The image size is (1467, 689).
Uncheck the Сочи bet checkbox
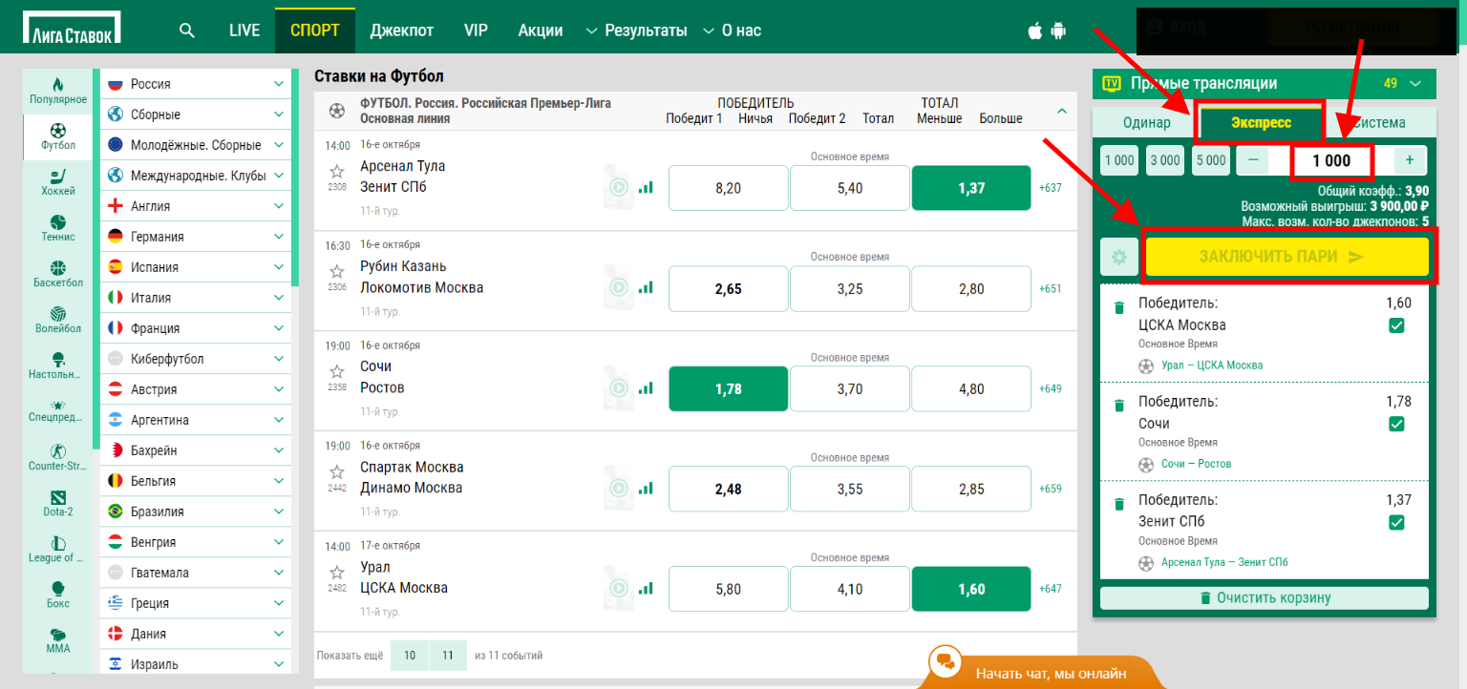click(1396, 425)
